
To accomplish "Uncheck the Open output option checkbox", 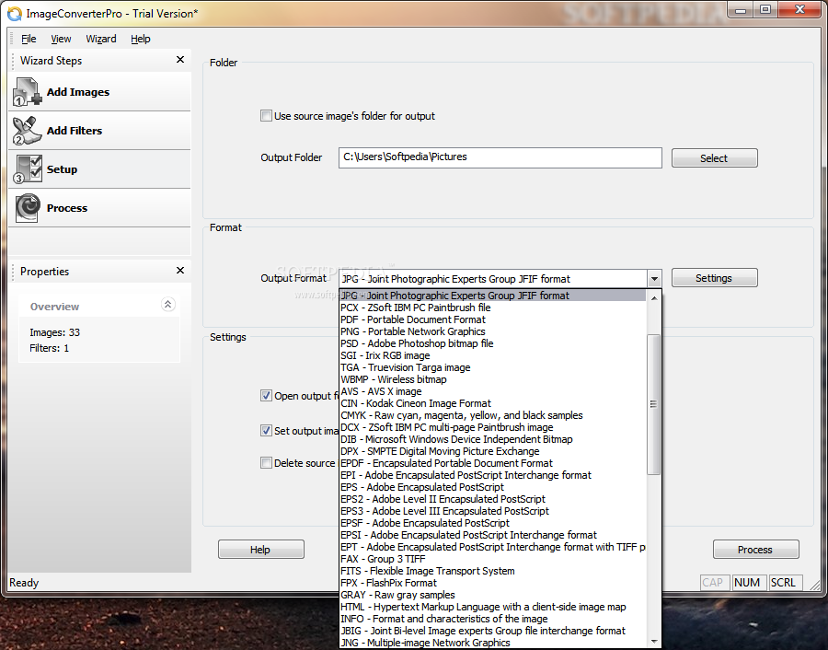I will click(266, 395).
